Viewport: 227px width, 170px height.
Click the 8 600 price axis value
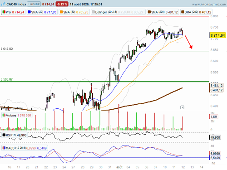(x=214, y=61)
